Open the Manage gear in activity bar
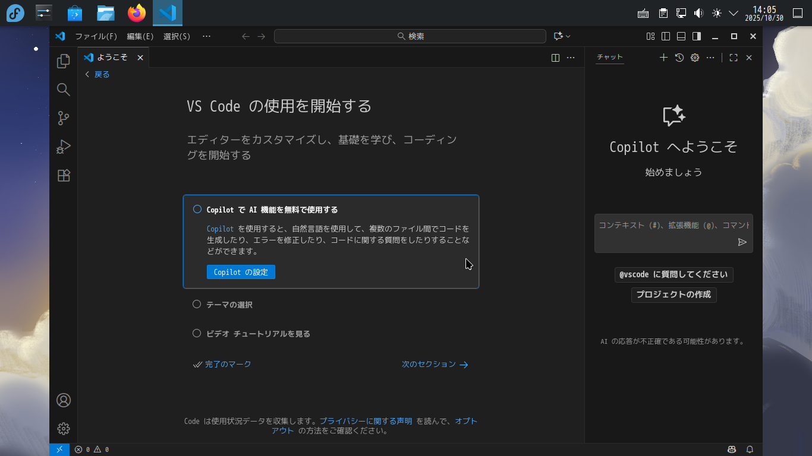The width and height of the screenshot is (812, 456). pos(64,429)
